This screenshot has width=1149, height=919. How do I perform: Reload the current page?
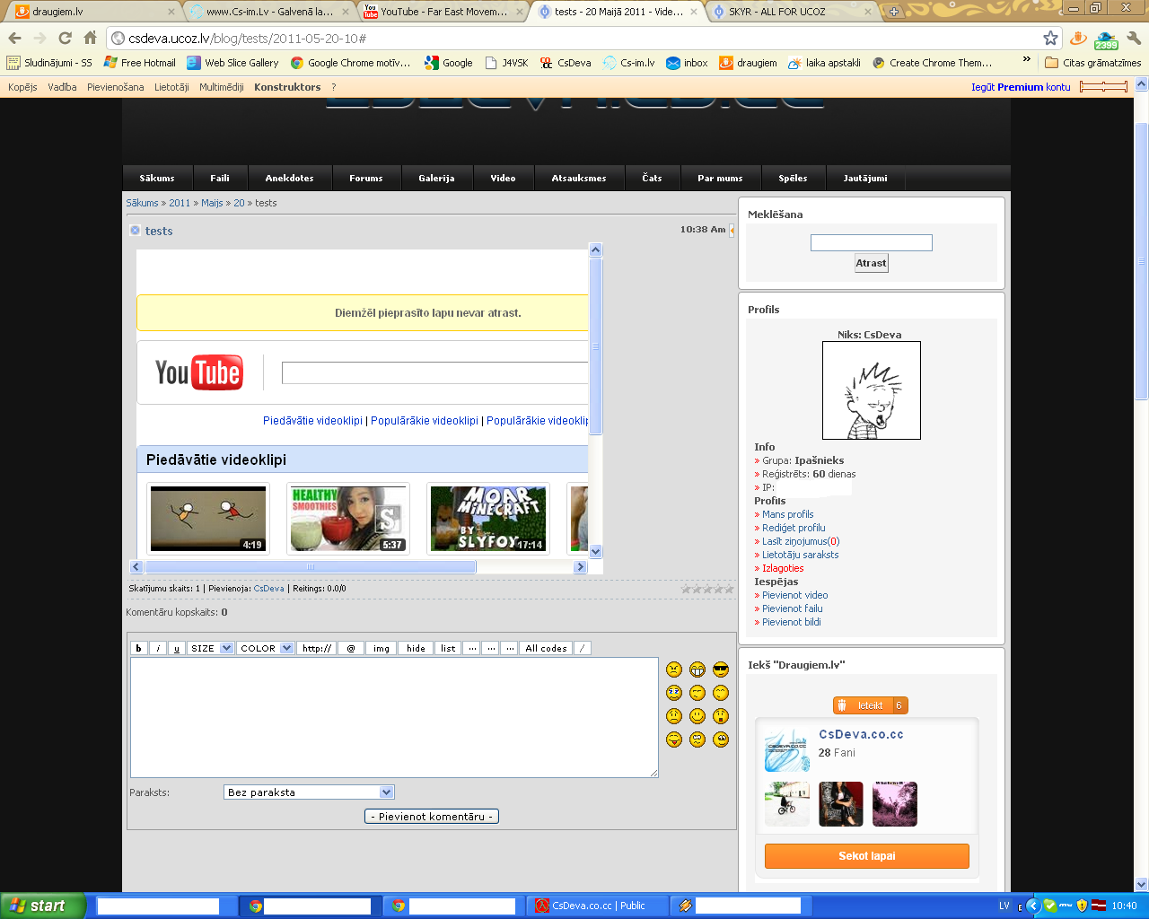(x=65, y=38)
